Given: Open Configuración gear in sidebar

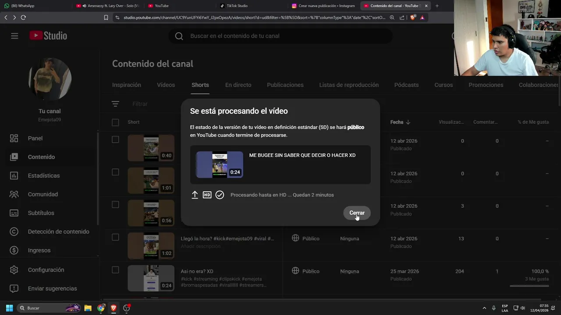Looking at the screenshot, I should coord(14,270).
